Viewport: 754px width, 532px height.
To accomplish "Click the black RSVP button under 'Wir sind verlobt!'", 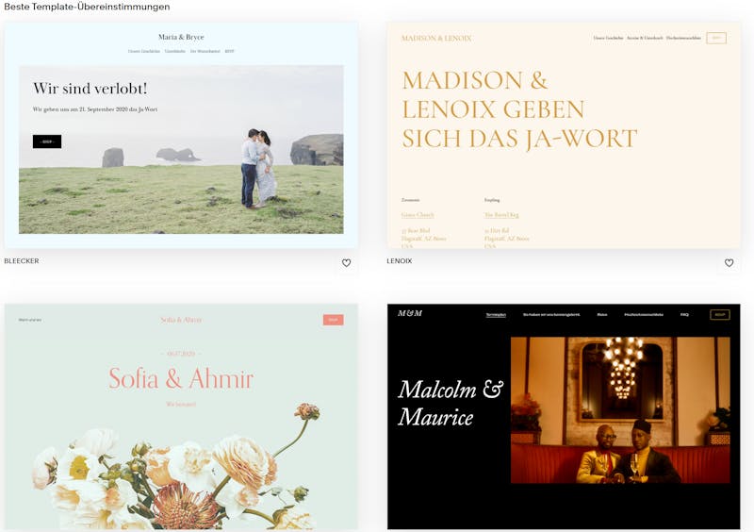I will click(x=47, y=141).
